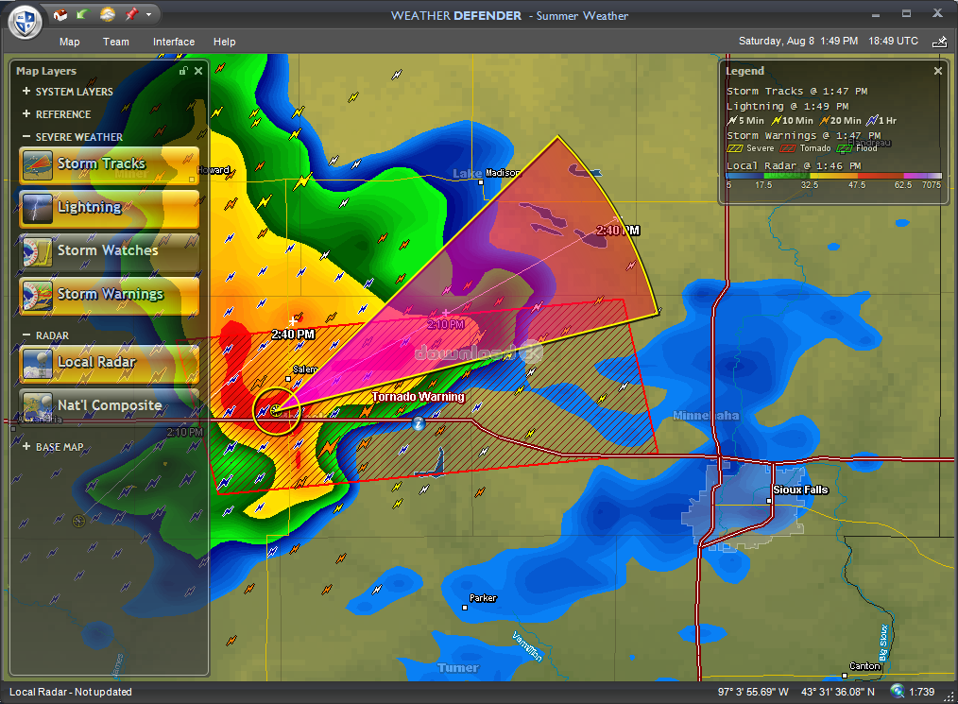Toggle the Storm Tracks layer
The width and height of the screenshot is (958, 704).
click(x=110, y=165)
